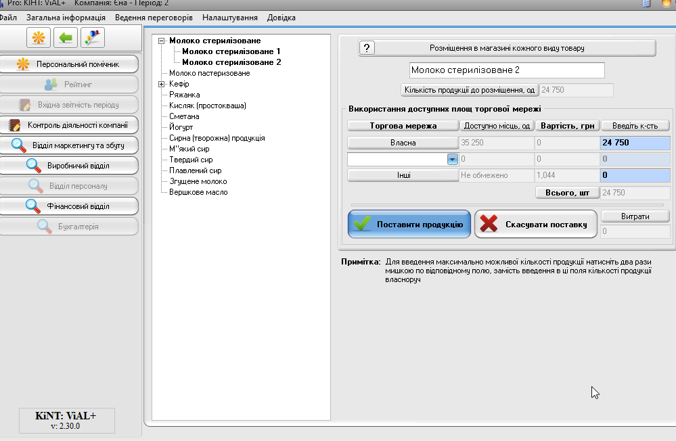Image resolution: width=676 pixels, height=441 pixels.
Task: Click the orange flower toolbar icon
Action: coord(39,37)
